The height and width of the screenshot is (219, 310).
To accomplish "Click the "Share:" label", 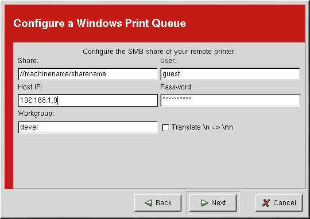I will pos(28,61).
